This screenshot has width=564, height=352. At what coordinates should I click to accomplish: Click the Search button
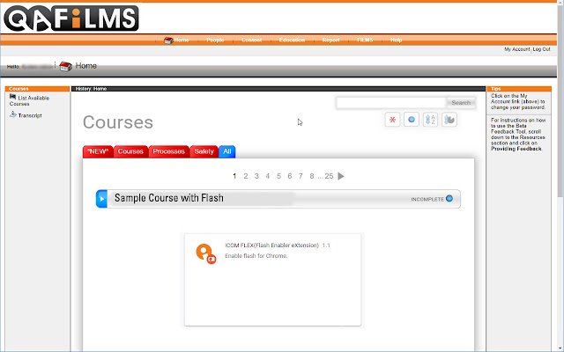tap(461, 103)
